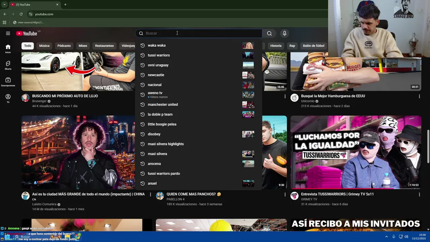This screenshot has width=430, height=242.
Task: Open the BUSCANDO MI PRÓXIMO AUTO DE LUJO title
Action: tap(65, 96)
